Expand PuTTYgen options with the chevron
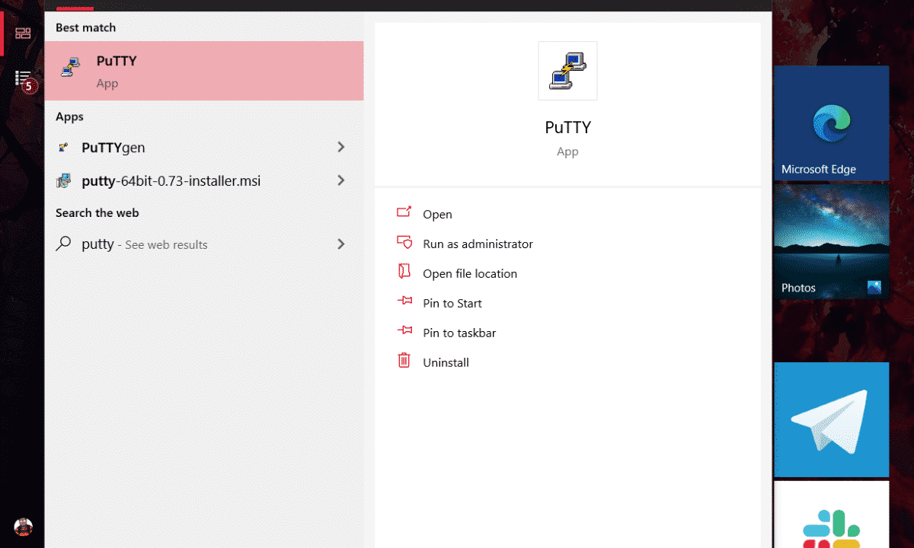The height and width of the screenshot is (548, 914). click(x=340, y=147)
